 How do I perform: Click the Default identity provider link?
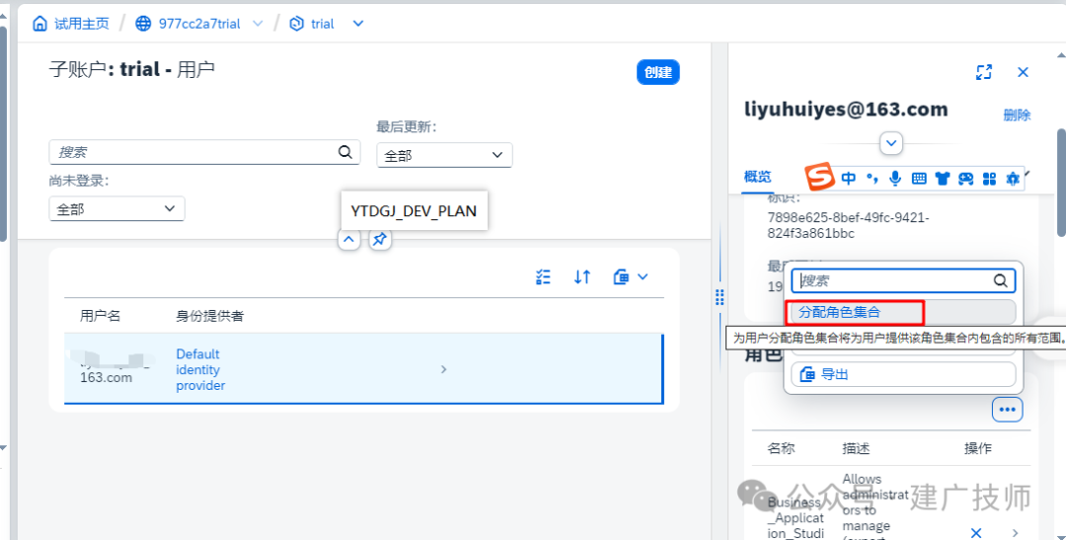coord(199,369)
